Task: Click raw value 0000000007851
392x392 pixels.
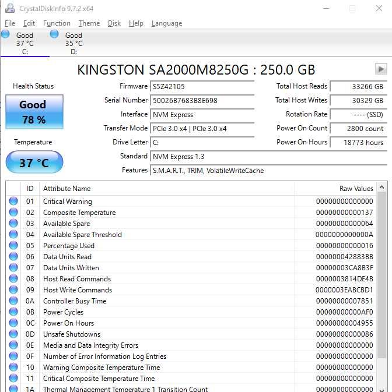Action: (344, 301)
